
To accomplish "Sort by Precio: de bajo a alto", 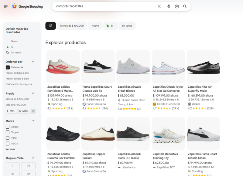I will (17, 73).
